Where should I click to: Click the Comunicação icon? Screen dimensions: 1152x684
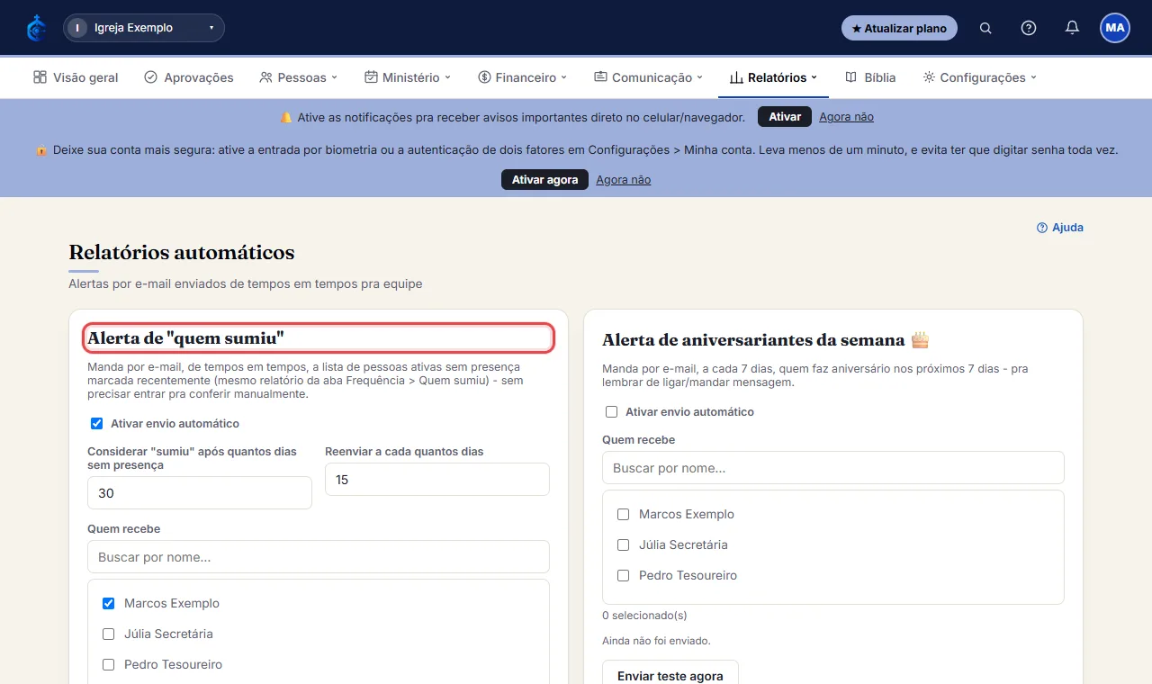[600, 77]
